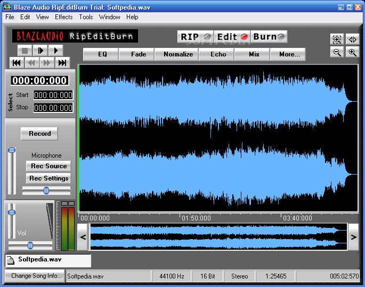Open More... effects list

[288, 54]
